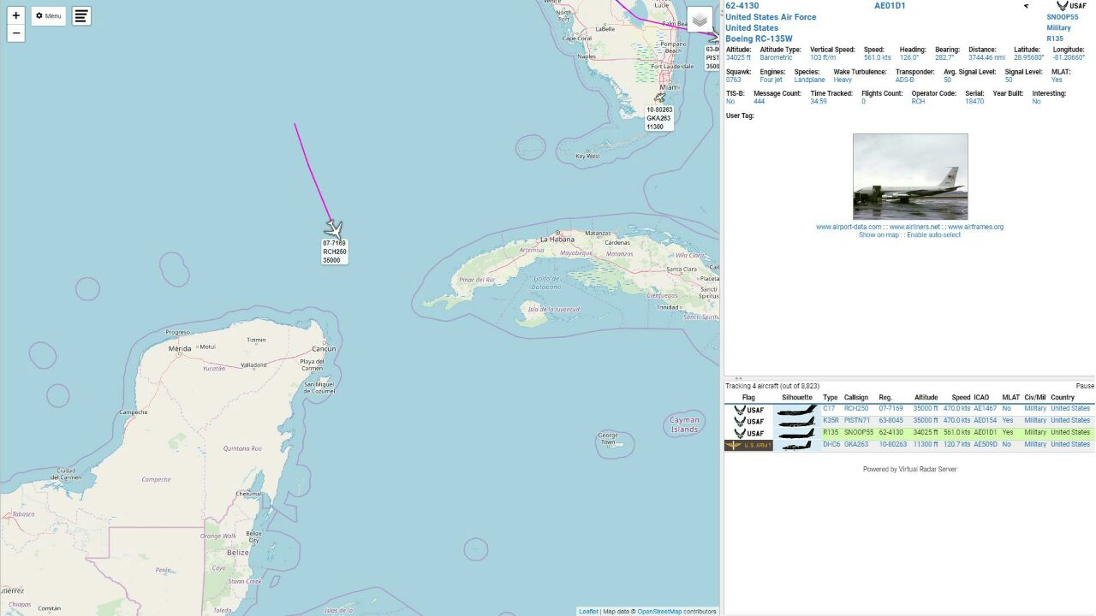The height and width of the screenshot is (616, 1096).
Task: Sort aircraft list by Country column
Action: [1062, 398]
